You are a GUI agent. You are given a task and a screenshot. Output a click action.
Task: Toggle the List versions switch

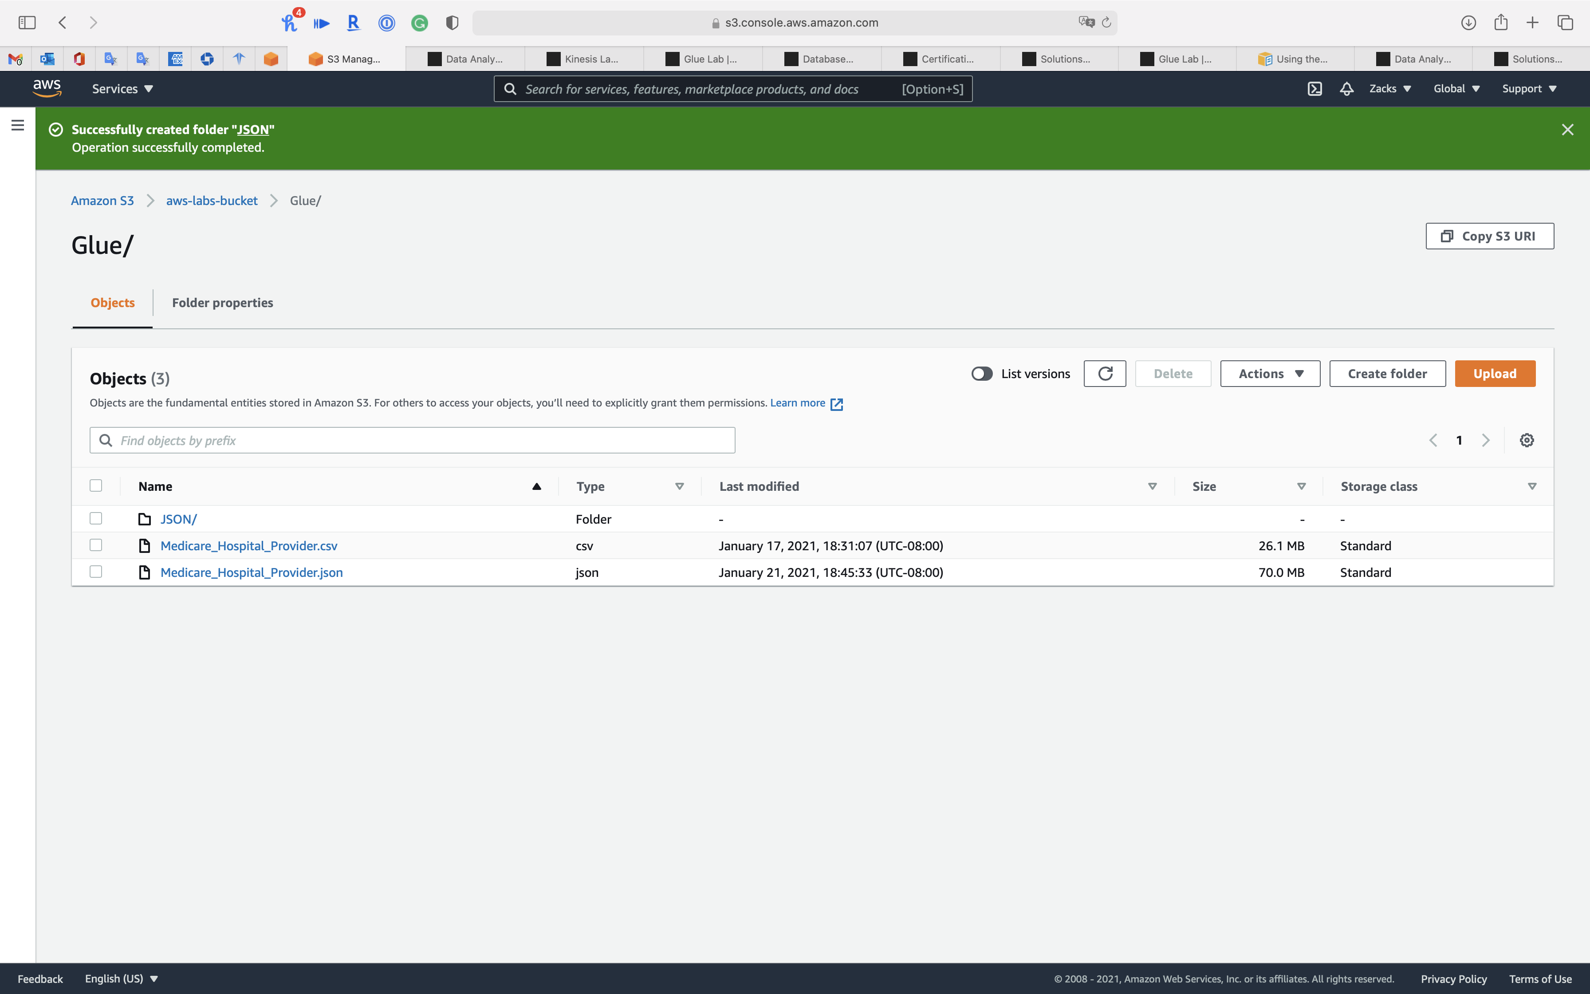pyautogui.click(x=982, y=373)
